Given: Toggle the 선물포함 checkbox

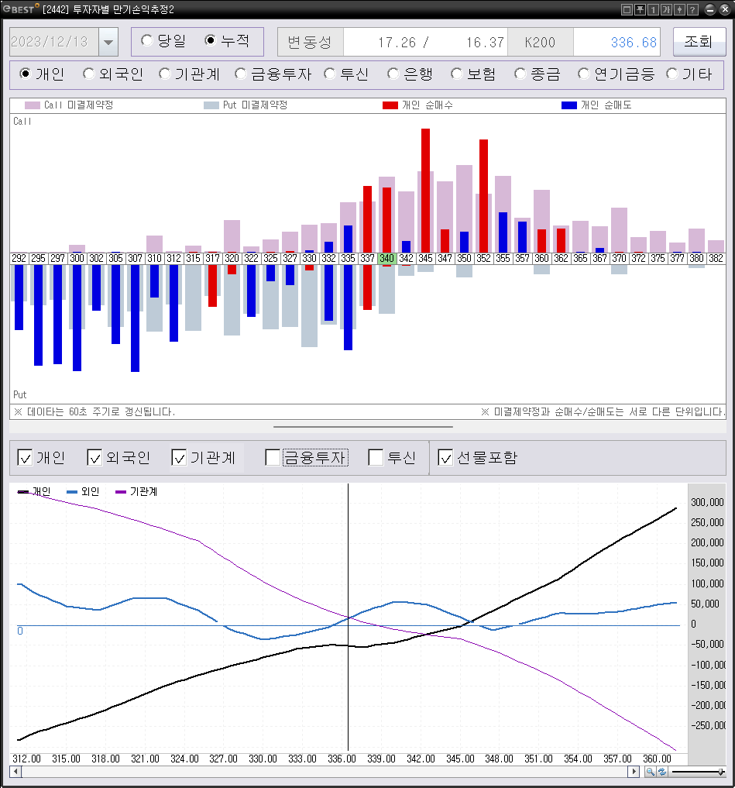Looking at the screenshot, I should pos(445,457).
